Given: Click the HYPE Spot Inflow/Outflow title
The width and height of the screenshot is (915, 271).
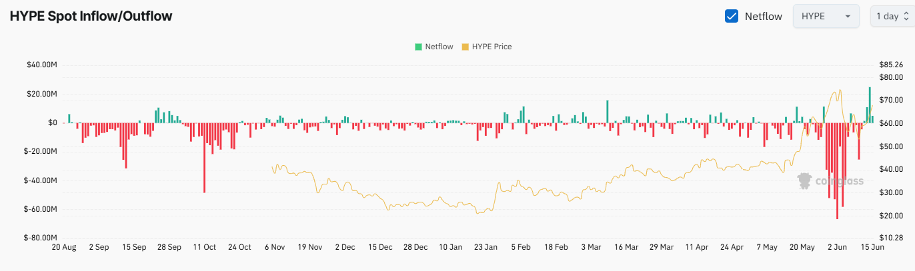Looking at the screenshot, I should pyautogui.click(x=91, y=16).
